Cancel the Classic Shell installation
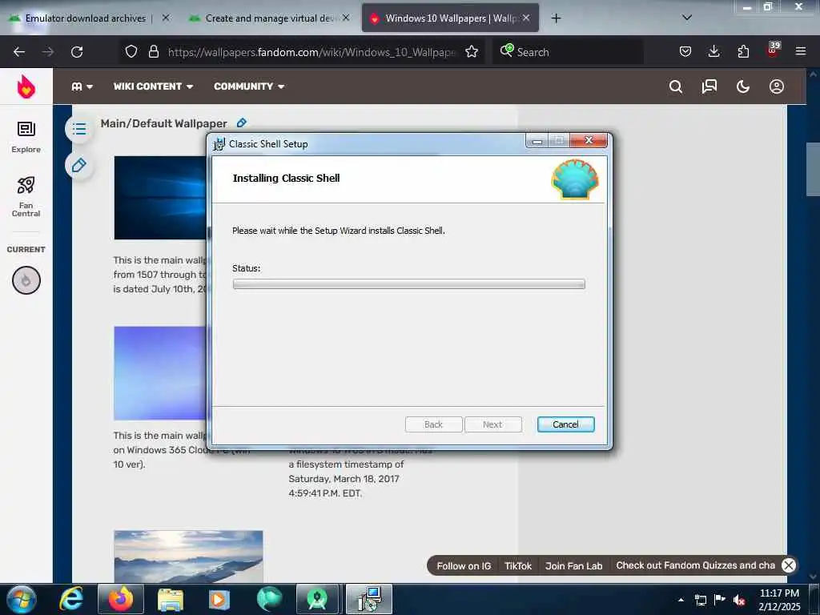This screenshot has height=615, width=820. pos(565,424)
